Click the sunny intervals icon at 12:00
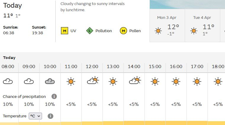Viewport: 225px width, 125px height. coord(93,80)
